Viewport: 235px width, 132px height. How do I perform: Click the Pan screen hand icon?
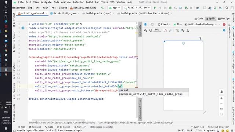pyautogui.click(x=221, y=92)
